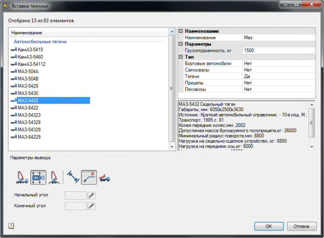Toggle the leader annotation 'A' icon

tap(89, 177)
